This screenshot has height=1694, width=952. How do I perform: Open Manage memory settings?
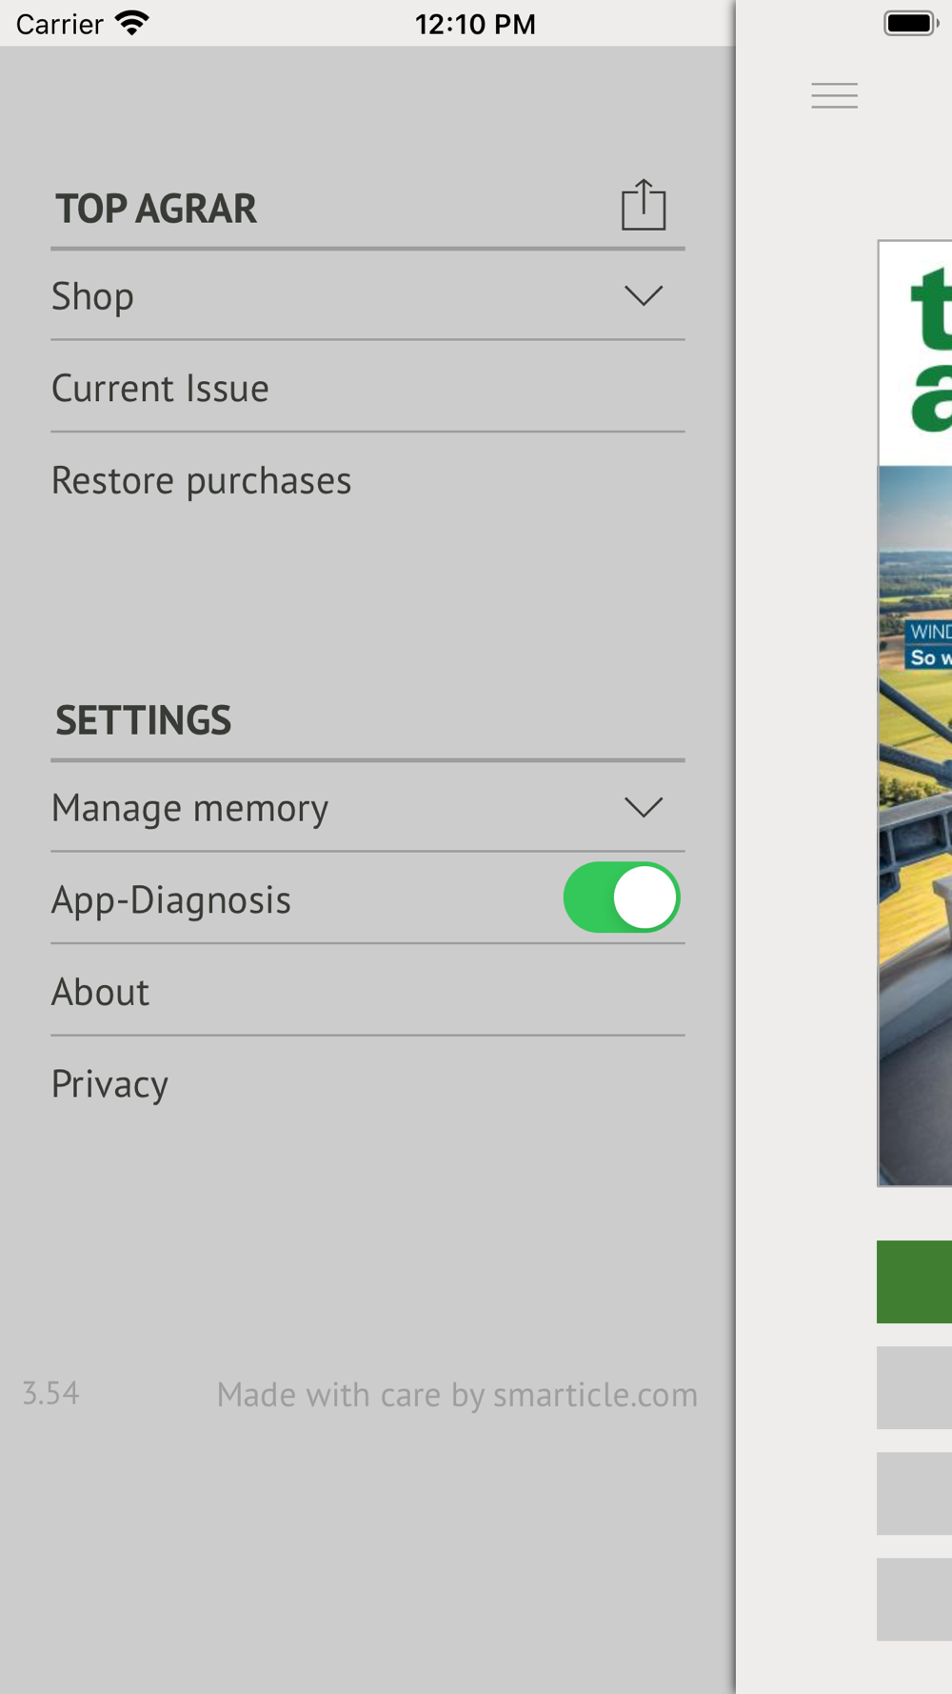(367, 808)
